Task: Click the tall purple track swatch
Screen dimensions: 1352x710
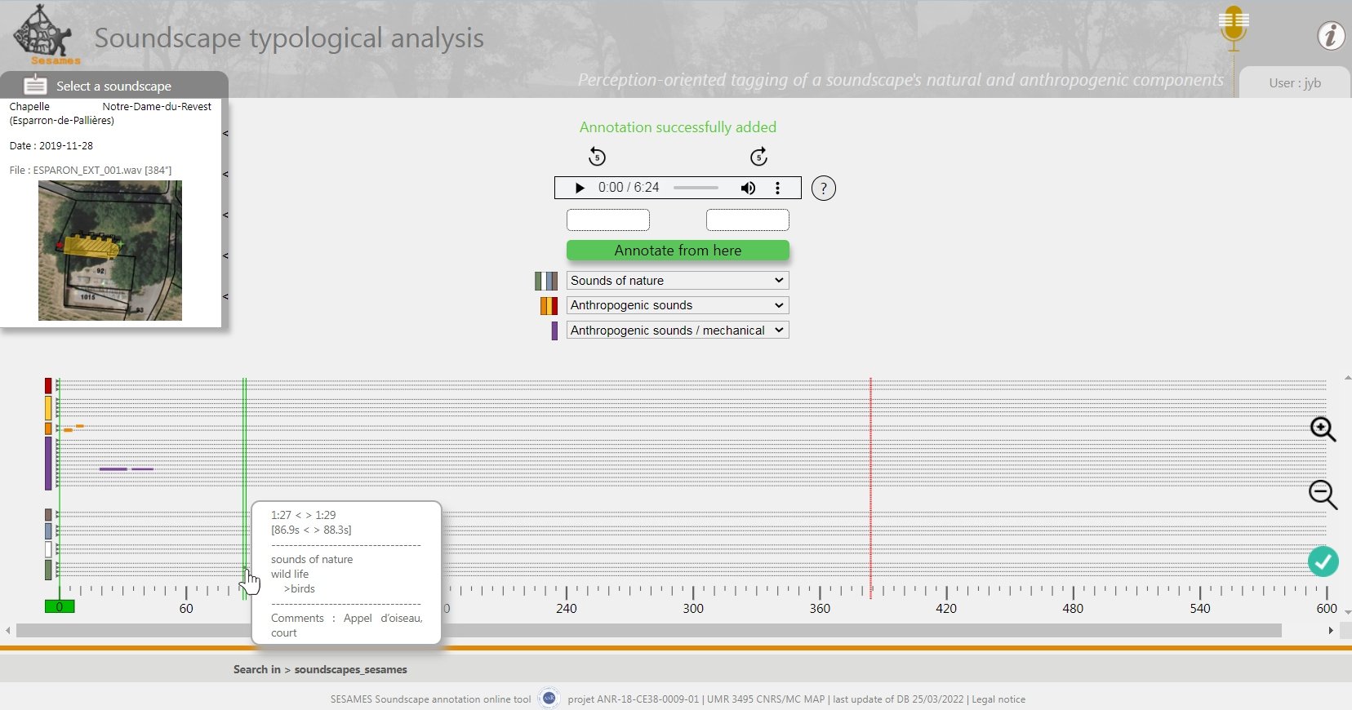Action: 48,464
